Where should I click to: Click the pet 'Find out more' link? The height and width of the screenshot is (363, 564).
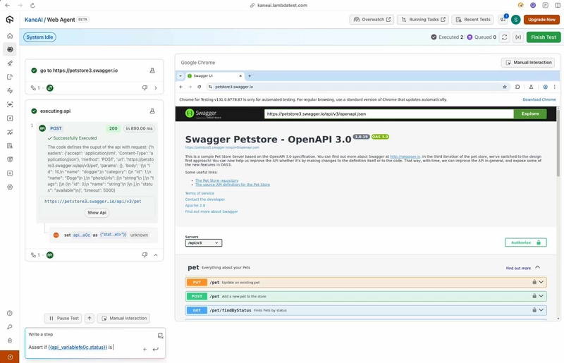coord(518,268)
